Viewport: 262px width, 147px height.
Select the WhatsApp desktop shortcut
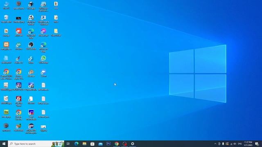pos(43,60)
